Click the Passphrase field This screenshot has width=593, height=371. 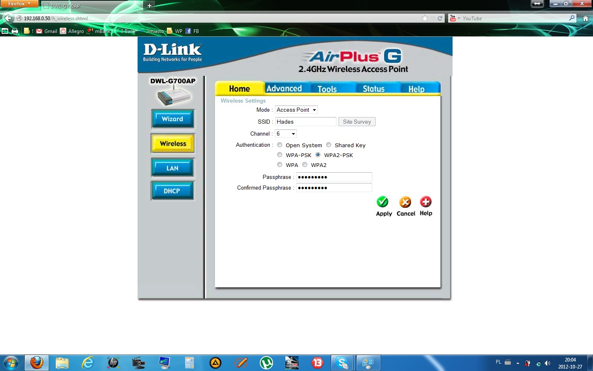334,177
